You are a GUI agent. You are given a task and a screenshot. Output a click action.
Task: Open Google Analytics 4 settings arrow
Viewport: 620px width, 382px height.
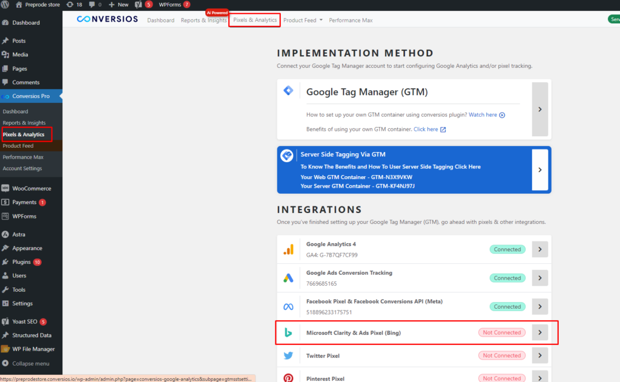click(539, 249)
